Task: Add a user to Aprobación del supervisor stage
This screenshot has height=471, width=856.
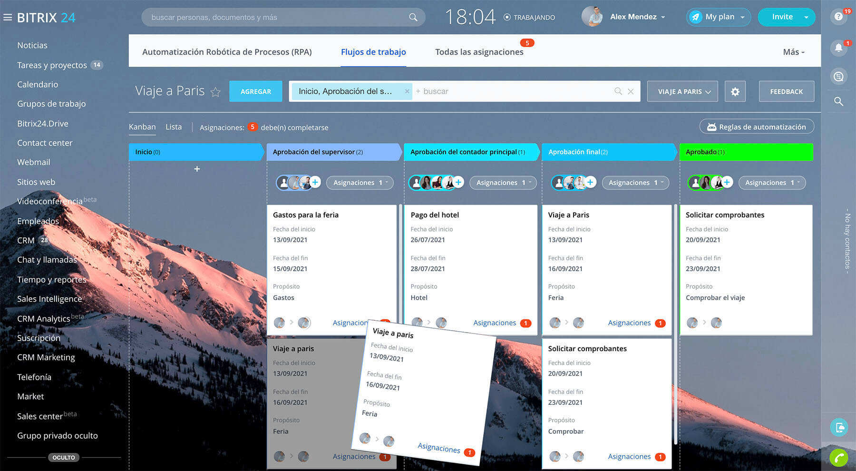Action: (315, 182)
